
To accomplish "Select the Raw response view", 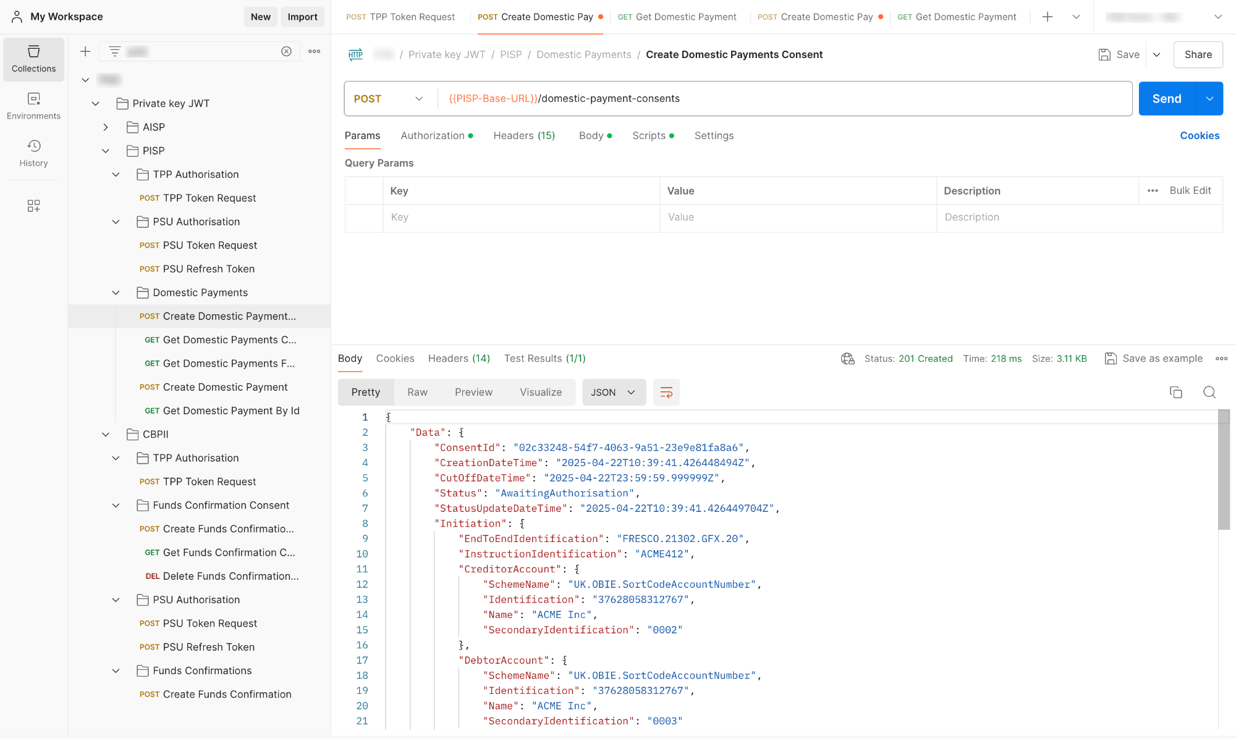I will 417,392.
